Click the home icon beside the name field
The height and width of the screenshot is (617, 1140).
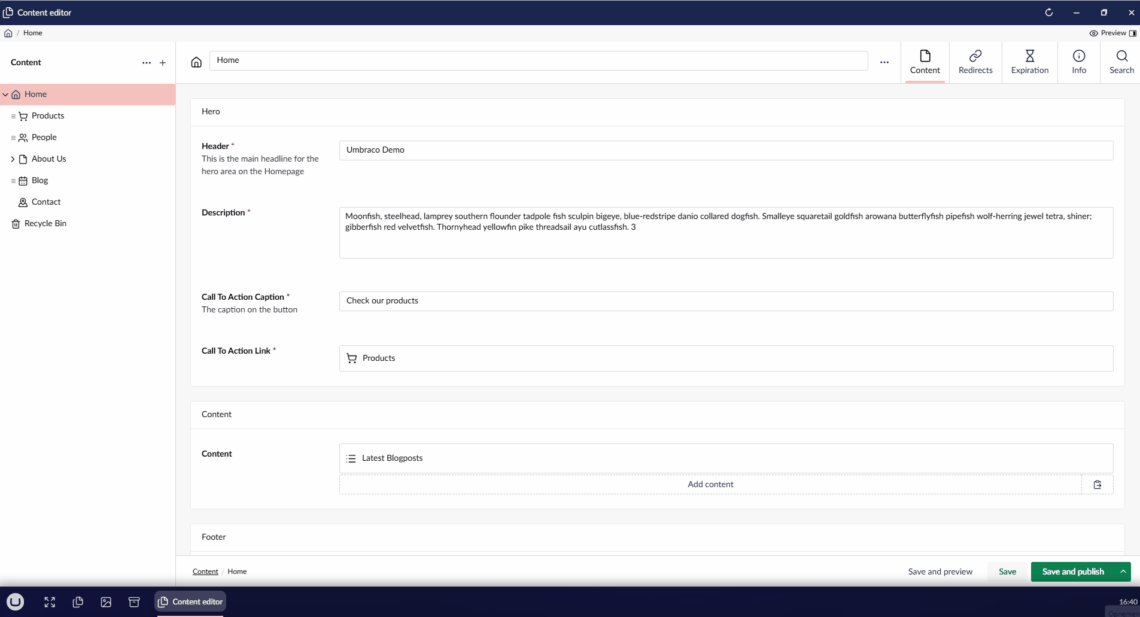tap(196, 62)
